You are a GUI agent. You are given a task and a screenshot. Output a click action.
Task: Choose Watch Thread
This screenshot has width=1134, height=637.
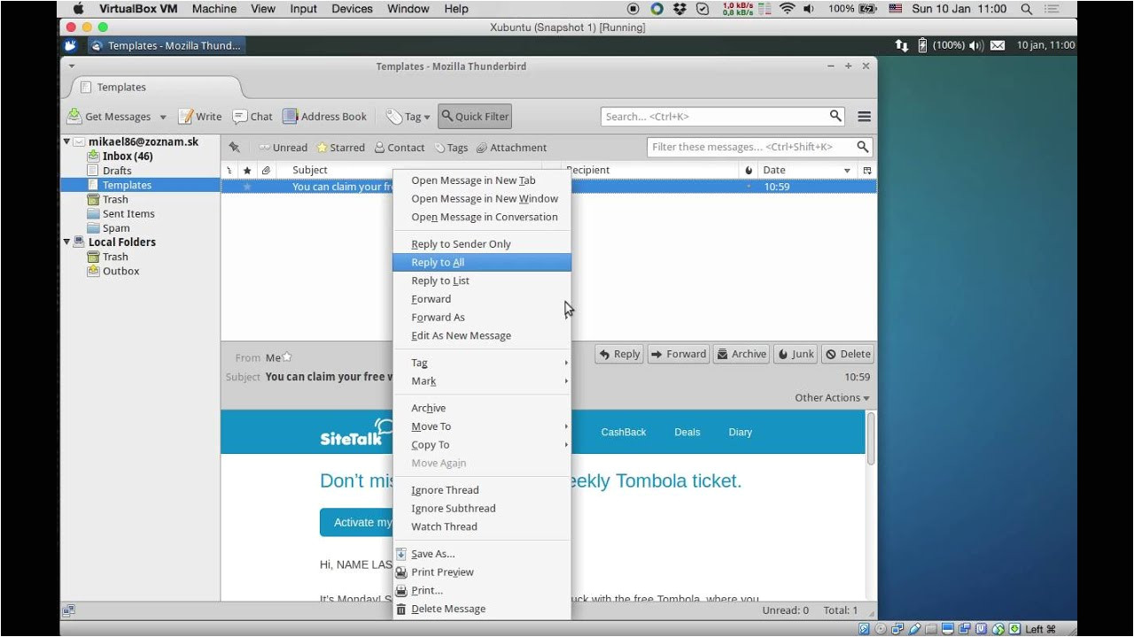click(x=482, y=526)
